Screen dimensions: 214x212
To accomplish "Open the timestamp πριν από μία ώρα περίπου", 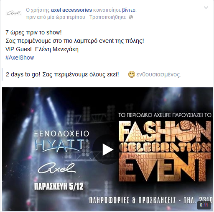I will tap(56, 17).
